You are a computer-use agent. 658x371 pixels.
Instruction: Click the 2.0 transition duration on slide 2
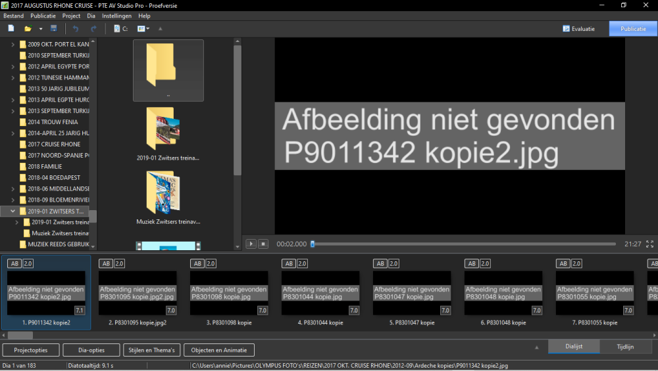pyautogui.click(x=119, y=263)
